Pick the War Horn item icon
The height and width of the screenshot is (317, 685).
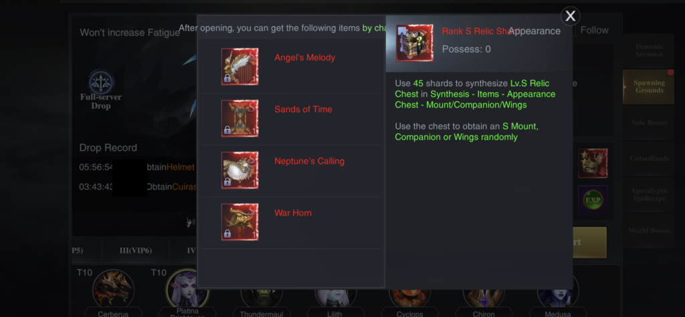click(240, 222)
